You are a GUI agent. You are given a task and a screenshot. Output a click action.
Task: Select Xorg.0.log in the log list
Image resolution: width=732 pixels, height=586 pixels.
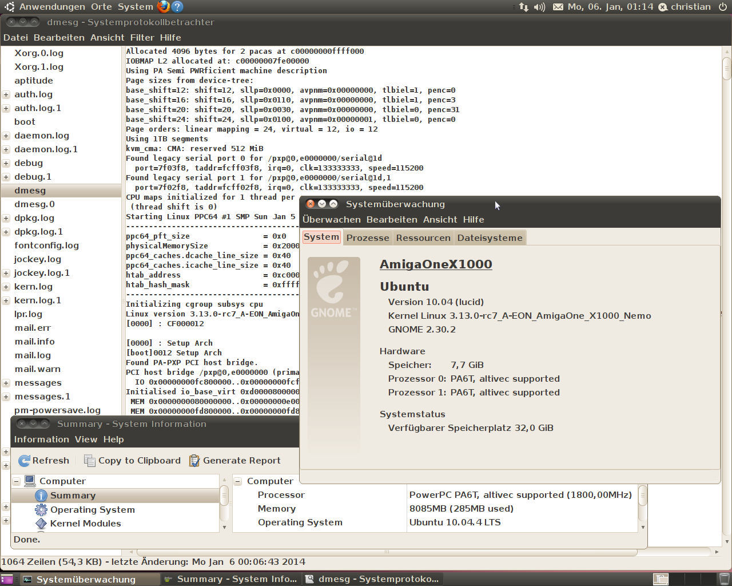click(x=39, y=53)
